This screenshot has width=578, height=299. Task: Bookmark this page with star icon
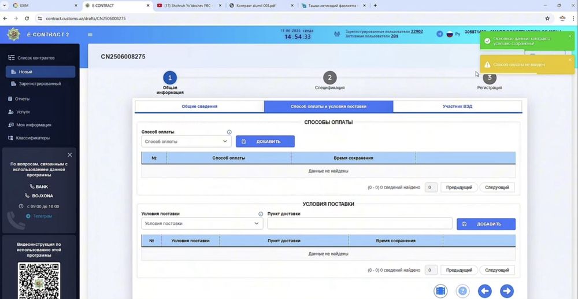pos(547,18)
